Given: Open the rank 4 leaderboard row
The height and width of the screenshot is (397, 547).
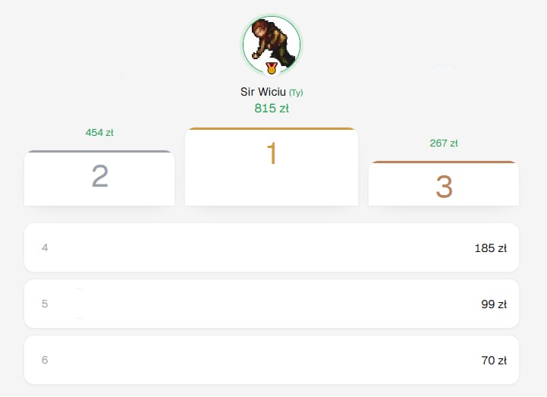Looking at the screenshot, I should tap(272, 247).
